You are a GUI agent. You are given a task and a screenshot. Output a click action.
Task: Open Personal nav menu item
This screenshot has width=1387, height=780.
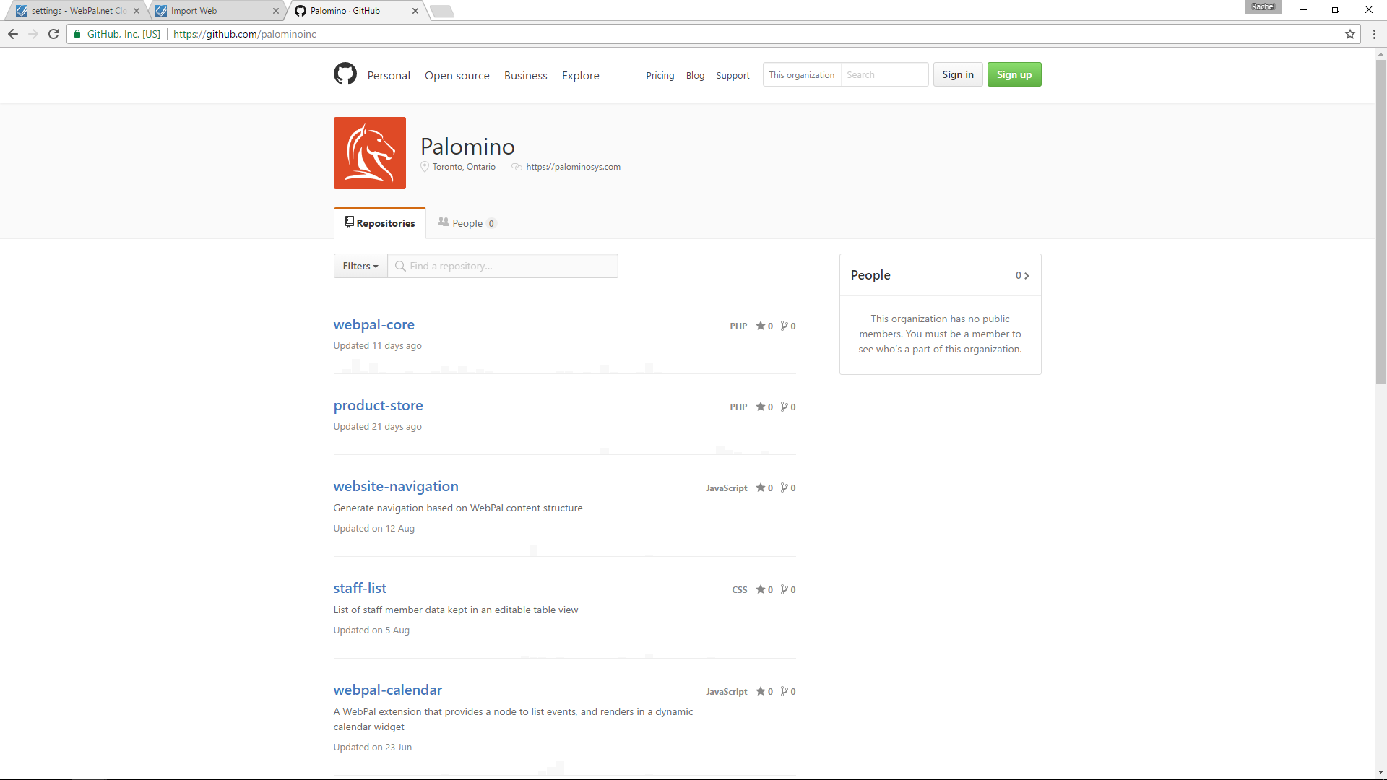pyautogui.click(x=389, y=75)
